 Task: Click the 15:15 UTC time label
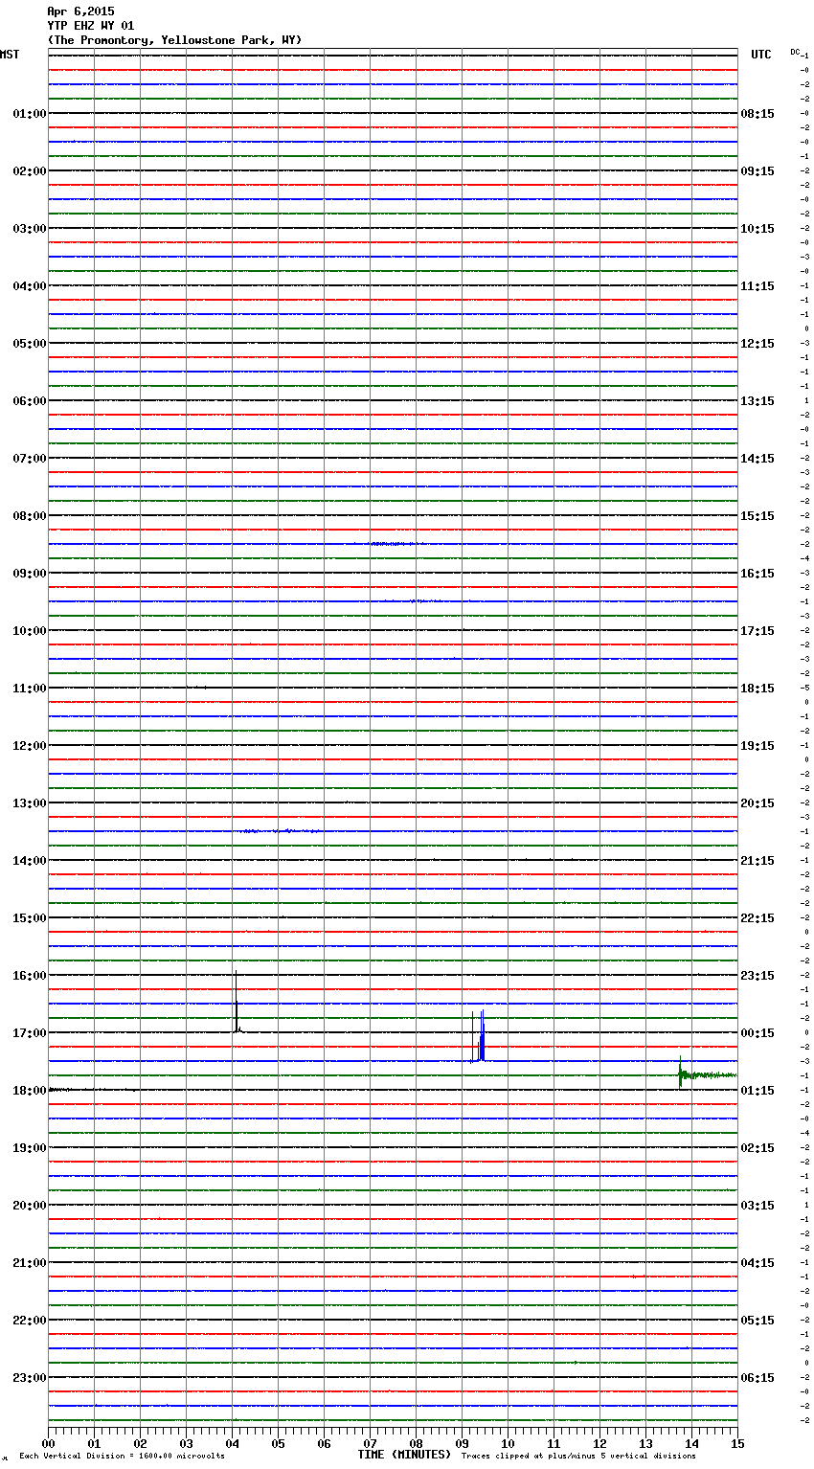pos(757,516)
